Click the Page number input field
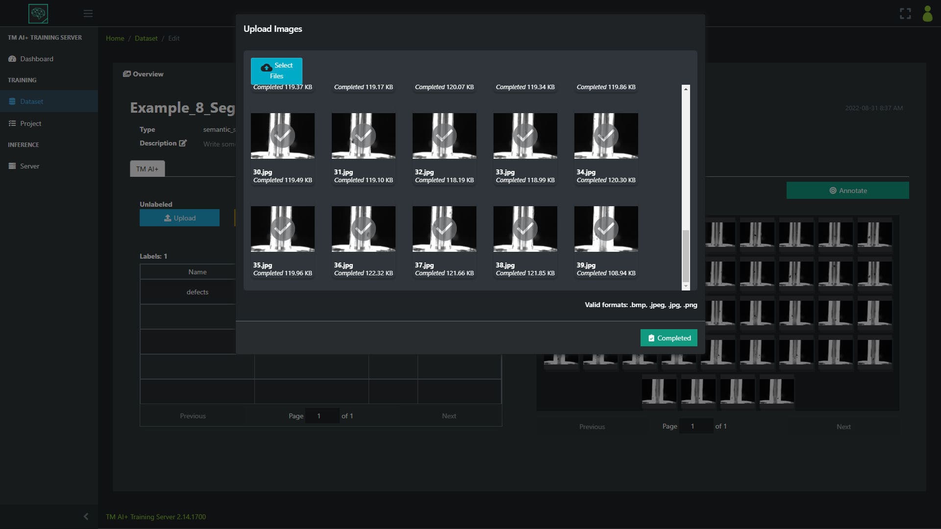This screenshot has width=941, height=529. [x=322, y=415]
